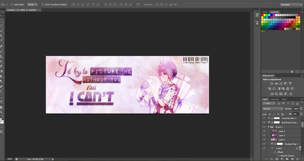Hide the I CAN'T text layer

point(264,148)
